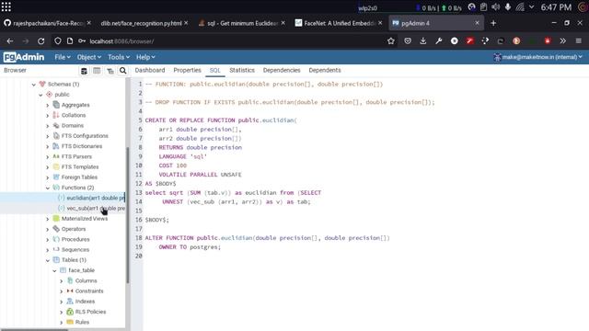Image resolution: width=589 pixels, height=331 pixels.
Task: Collapse the face_table node
Action: coord(54,270)
